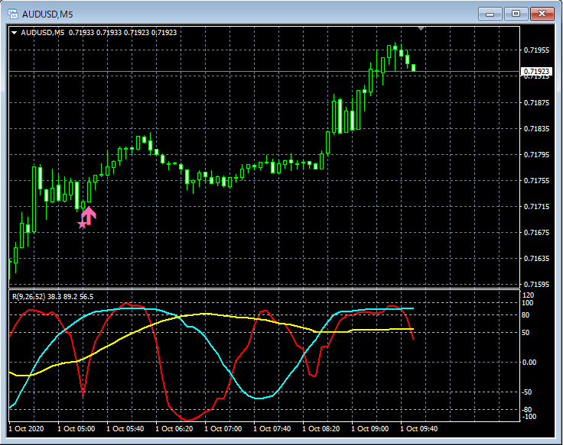Viewport: 563px width, 445px height.
Task: Close the AUDUSD,M5 chart window
Action: (542, 14)
